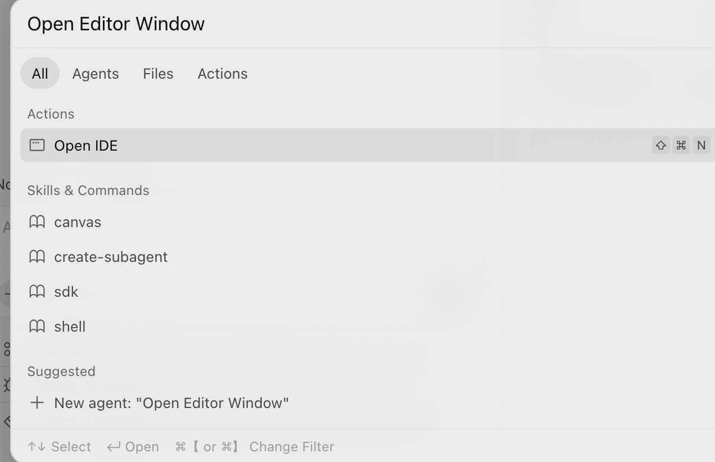The width and height of the screenshot is (715, 462).
Task: Click the Shift key badge on Open IDE row
Action: pyautogui.click(x=661, y=145)
